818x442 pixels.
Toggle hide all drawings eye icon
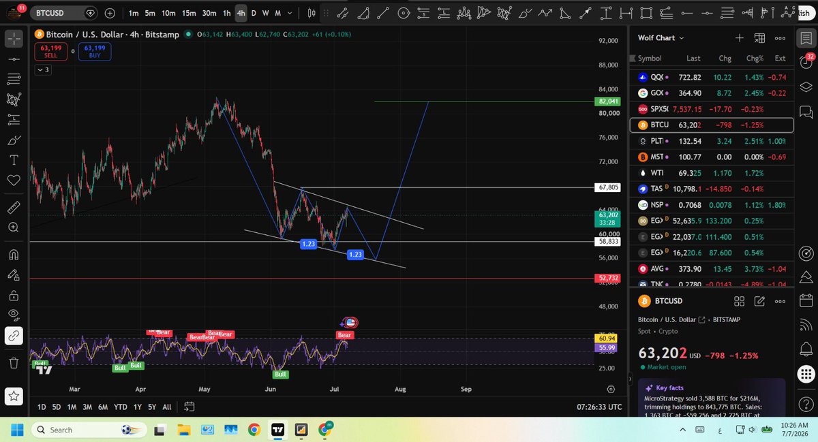(14, 315)
